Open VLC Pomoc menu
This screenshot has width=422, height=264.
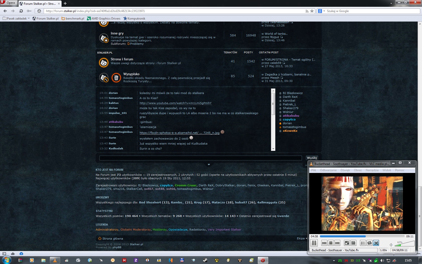[400, 170]
